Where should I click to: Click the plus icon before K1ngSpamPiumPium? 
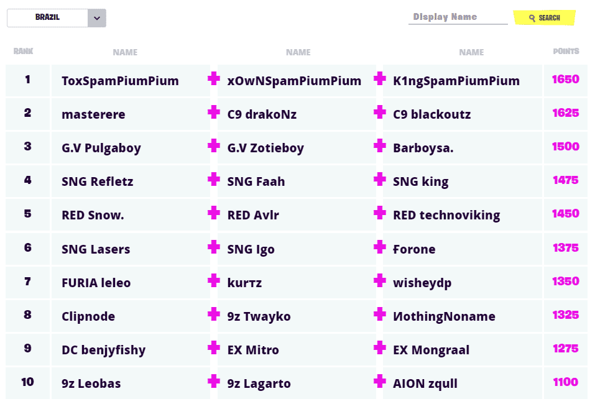pyautogui.click(x=379, y=79)
